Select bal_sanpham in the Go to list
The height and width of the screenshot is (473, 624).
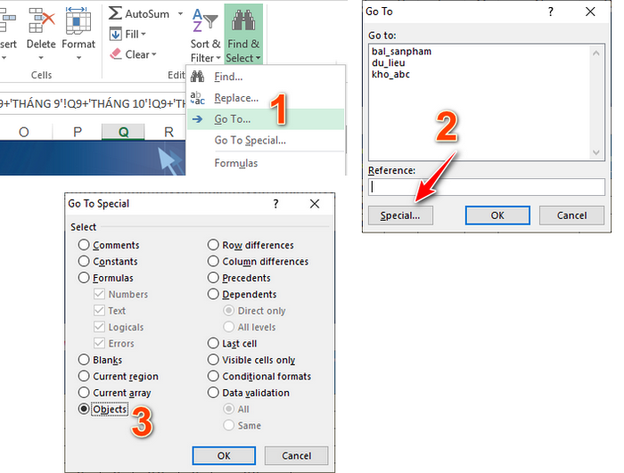(401, 52)
